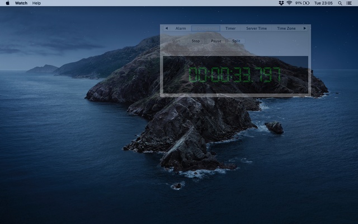358x224 pixels.
Task: Click the left arrow to show earlier tabs
Action: pos(167,29)
